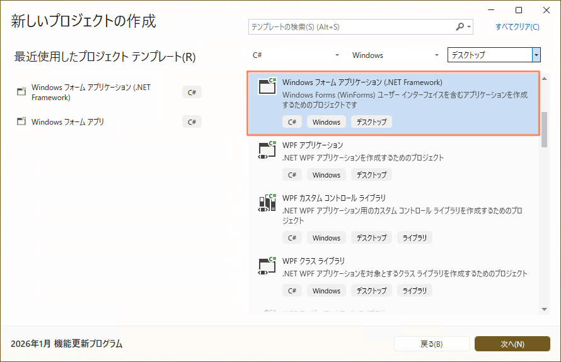Click Windows tag under Windows フォーム アプリケーション
The image size is (561, 362).
(x=327, y=122)
